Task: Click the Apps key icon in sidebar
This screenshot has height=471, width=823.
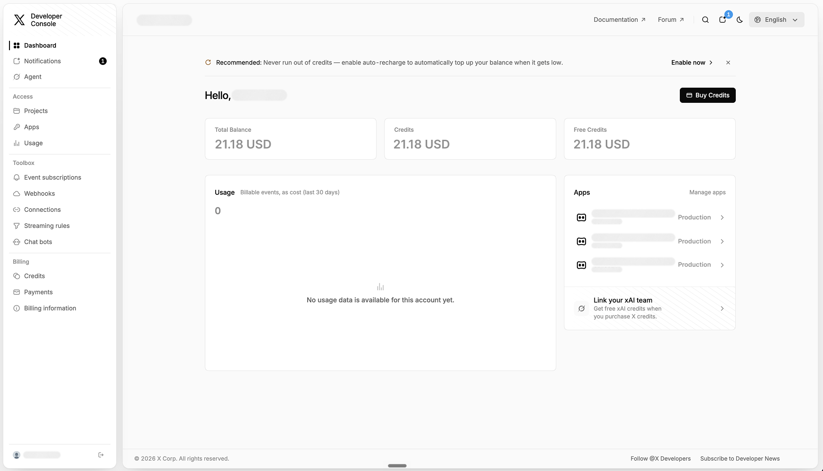Action: 17,127
